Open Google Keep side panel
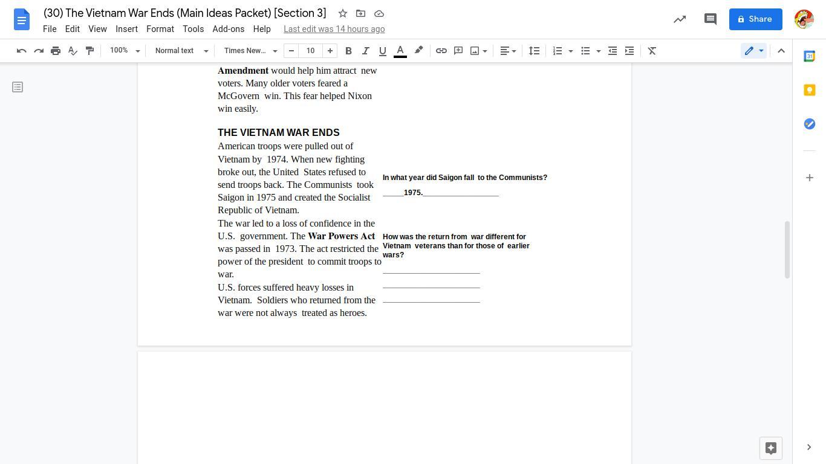 coord(810,90)
